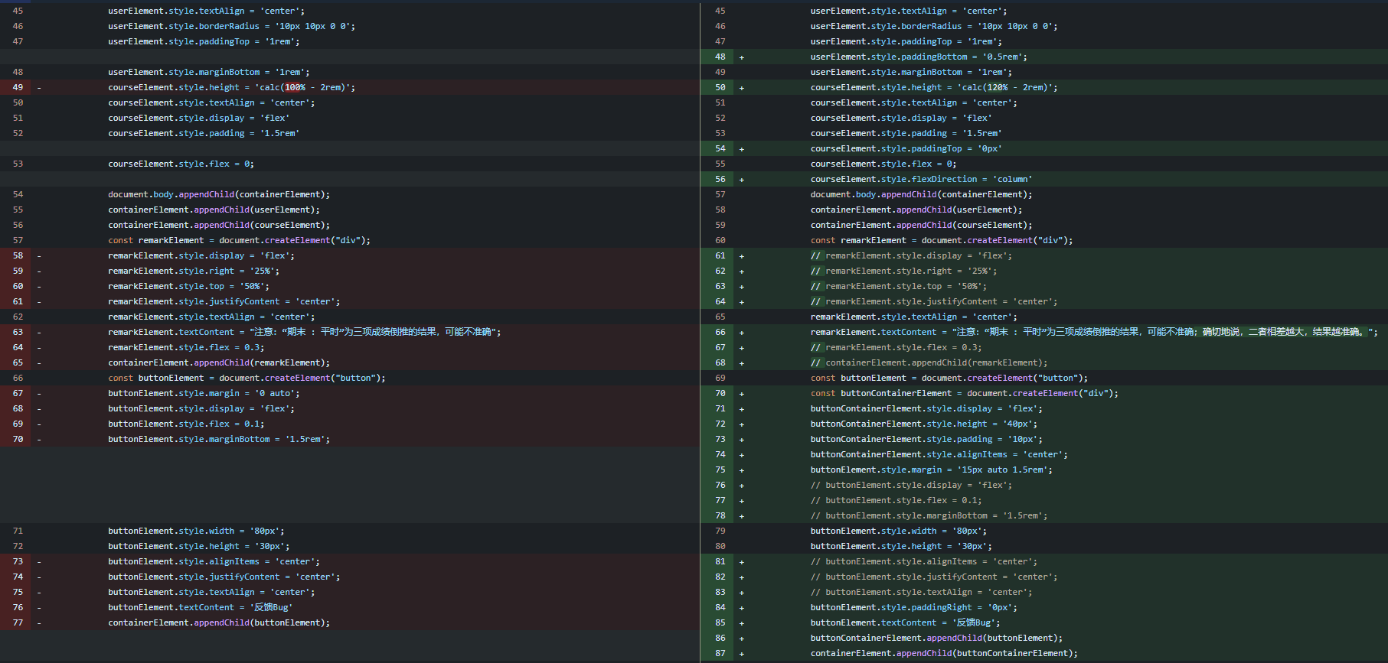The width and height of the screenshot is (1388, 663).
Task: Select removed line number 77
Action: (18, 622)
